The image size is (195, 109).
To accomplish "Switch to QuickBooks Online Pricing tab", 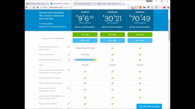I will [x=37, y=4].
